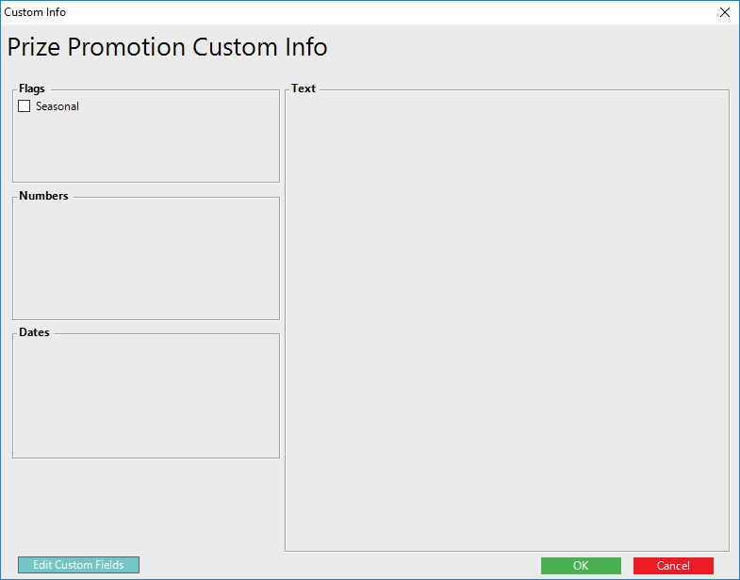Click the Custom Info window title text
Viewport: 740px width, 580px height.
point(35,12)
